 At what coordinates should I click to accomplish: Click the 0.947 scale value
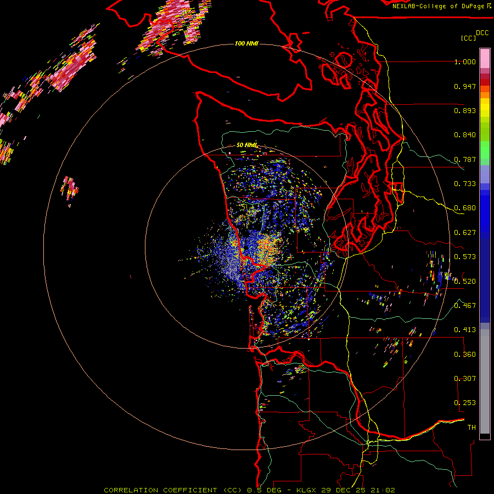pos(465,86)
